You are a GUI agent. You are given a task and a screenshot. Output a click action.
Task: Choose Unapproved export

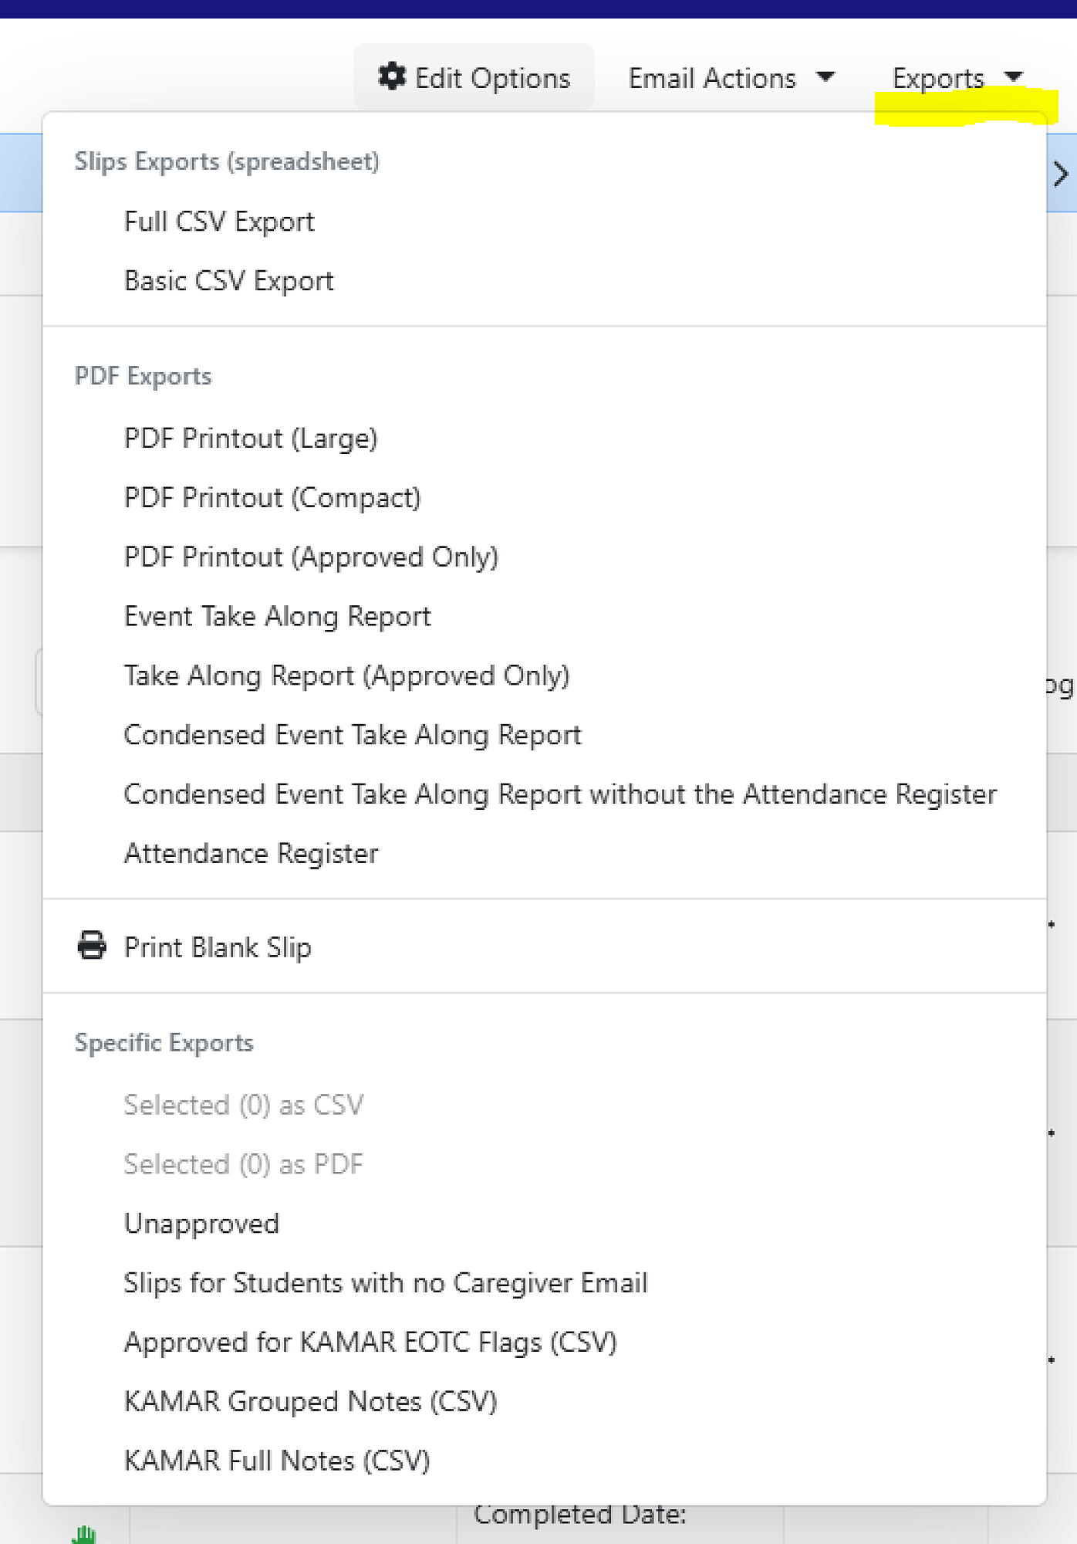coord(201,1224)
